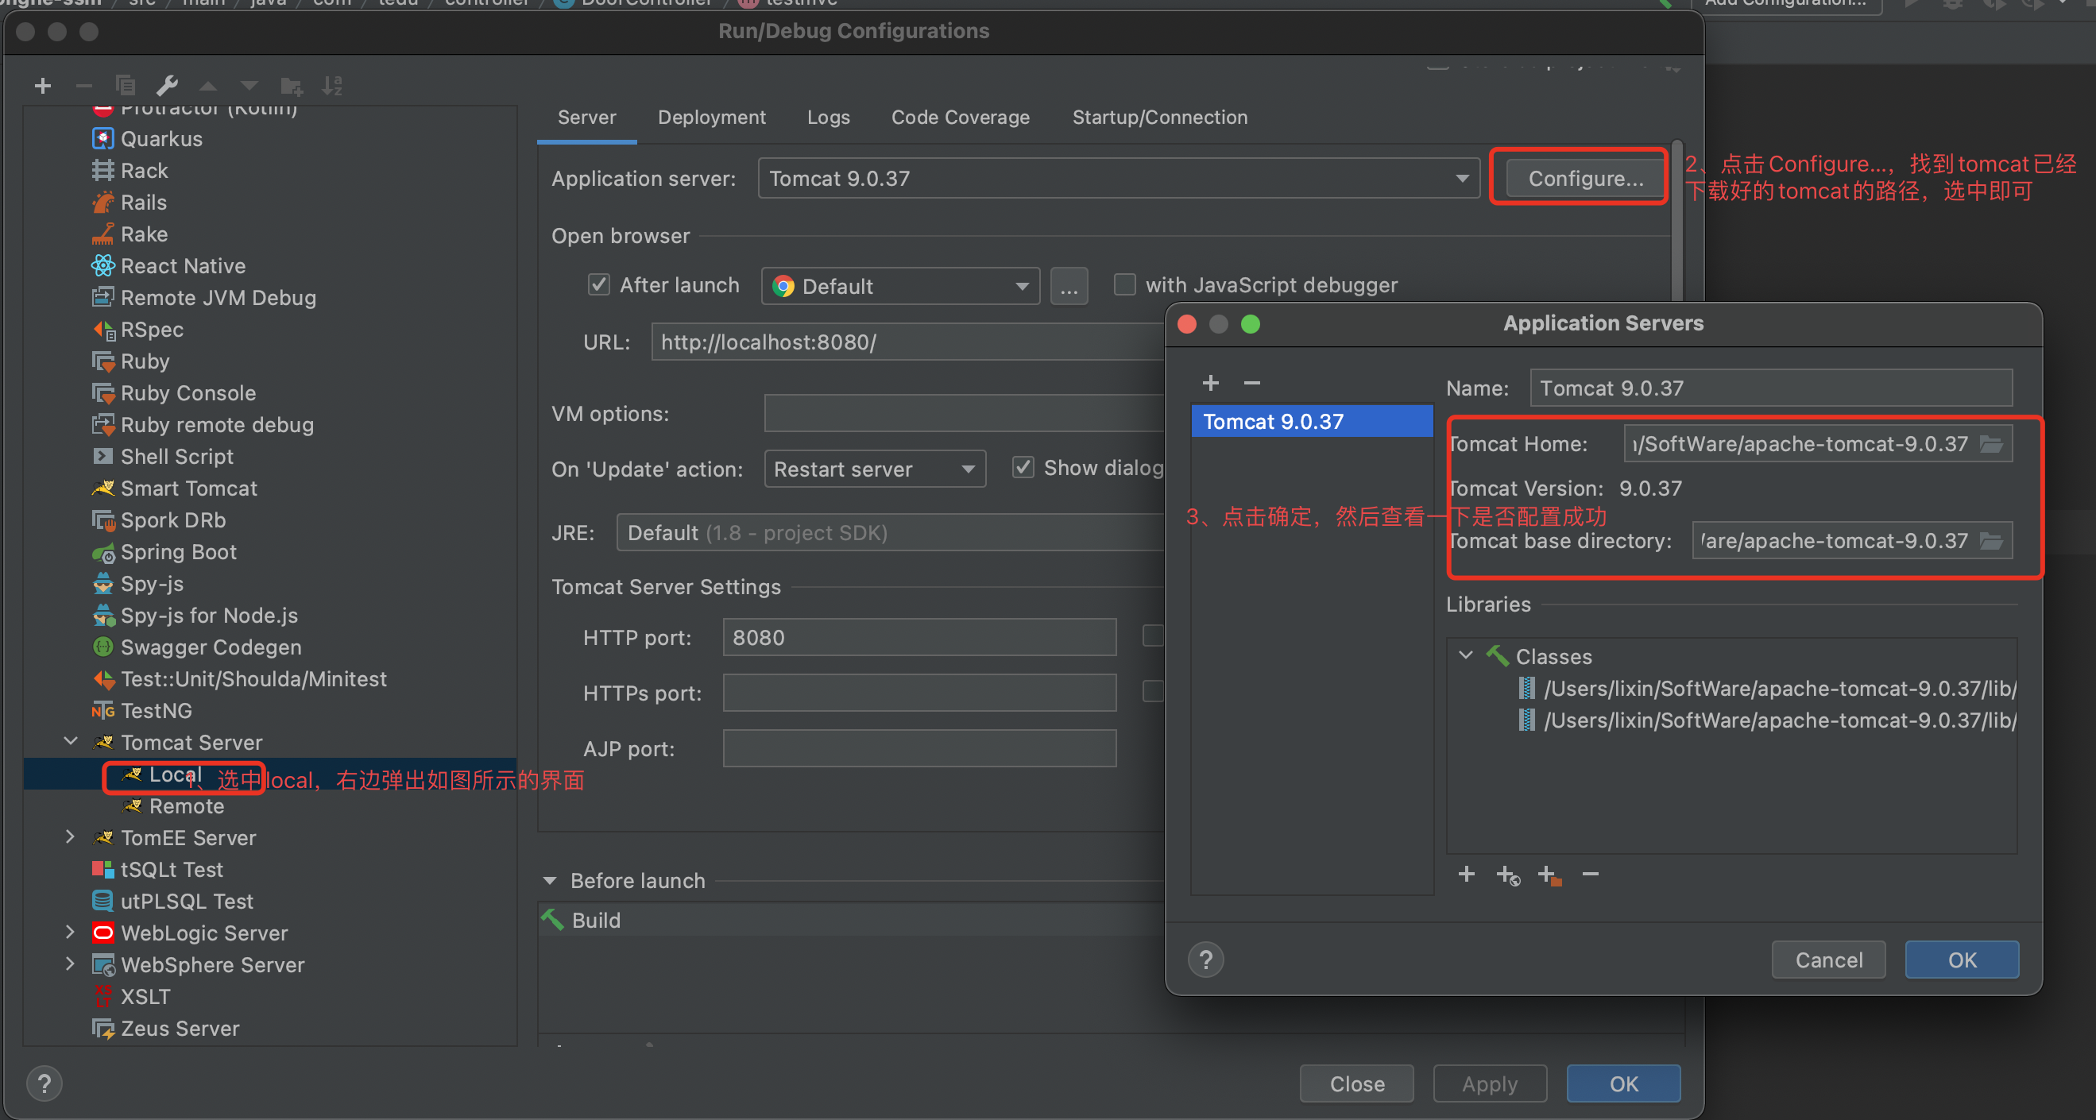
Task: Click the HTTPs port field
Action: point(919,693)
